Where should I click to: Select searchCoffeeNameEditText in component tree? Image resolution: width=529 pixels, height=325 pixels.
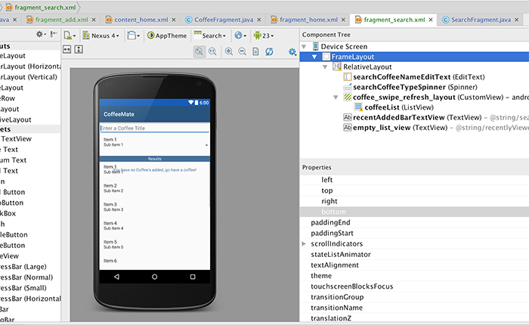click(419, 77)
